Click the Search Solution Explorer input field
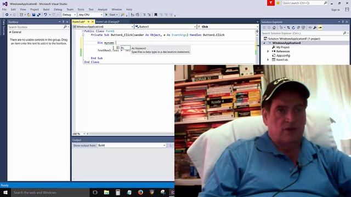The width and height of the screenshot is (351, 197). coord(302,33)
